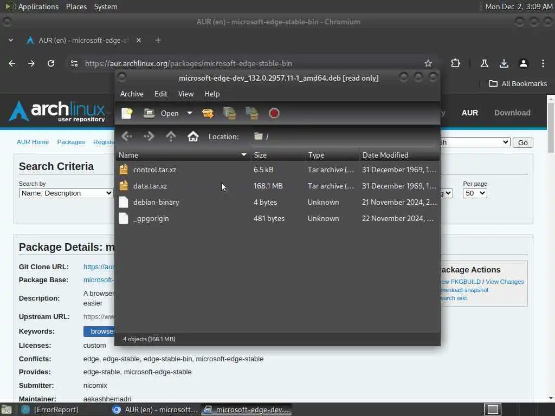The image size is (555, 416).
Task: Click the Chrome Labs flask icon
Action: coord(484,63)
